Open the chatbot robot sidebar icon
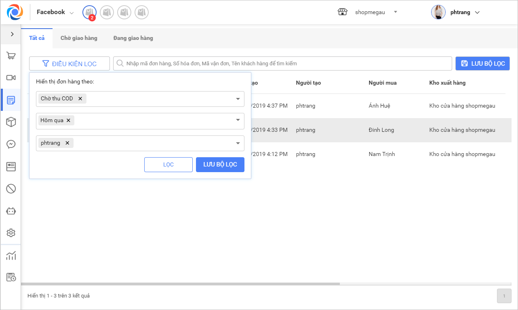 pos(11,210)
